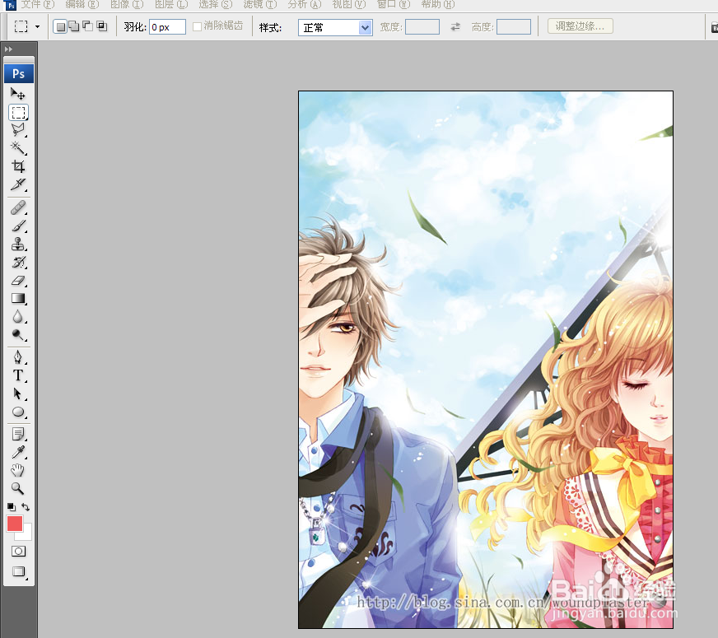718x638 pixels.
Task: Open the 滤镜 (T) menu
Action: pyautogui.click(x=260, y=5)
